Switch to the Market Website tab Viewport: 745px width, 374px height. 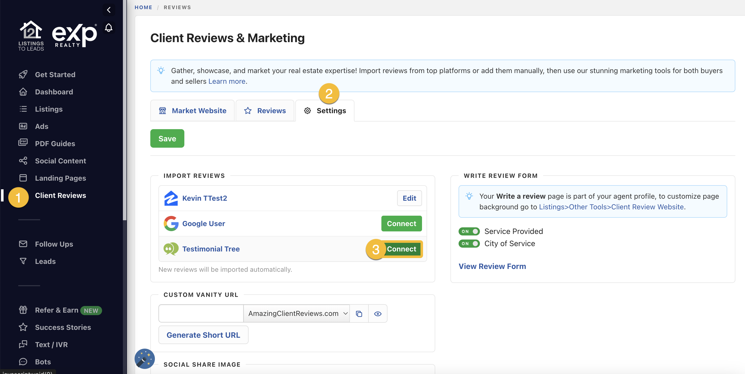(x=193, y=111)
